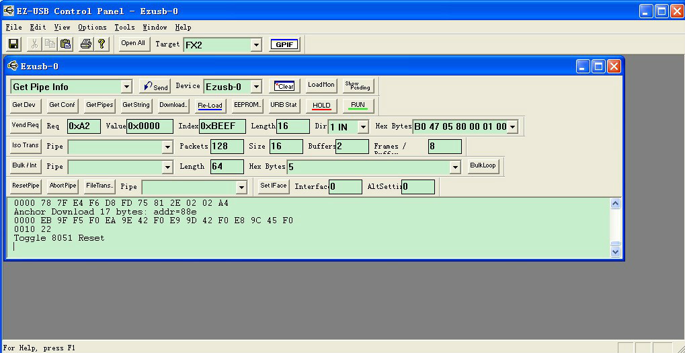Send the selected operation
This screenshot has height=353, width=685.
tap(155, 86)
